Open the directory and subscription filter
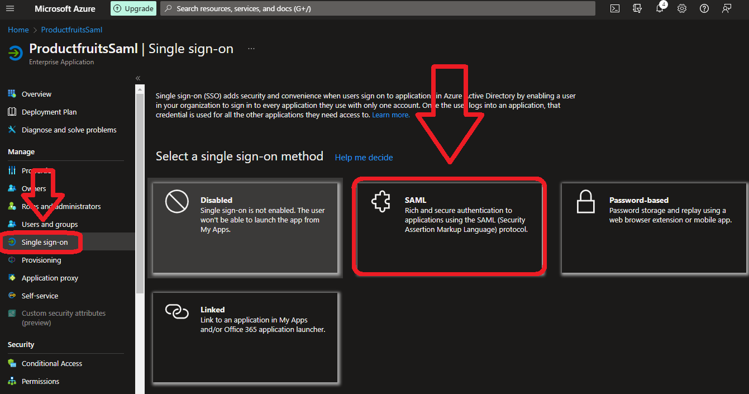Viewport: 749px width, 394px height. coord(637,8)
